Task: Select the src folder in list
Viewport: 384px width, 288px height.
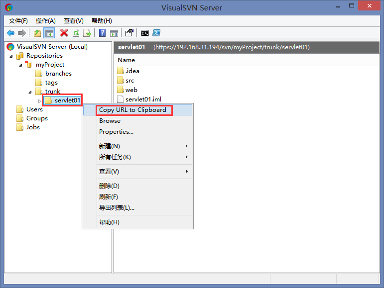Action: [130, 81]
